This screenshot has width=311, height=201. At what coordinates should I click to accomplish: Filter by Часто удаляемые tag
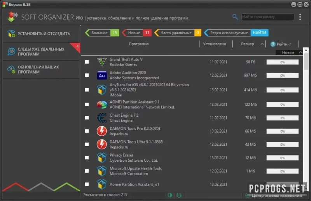click(x=178, y=33)
